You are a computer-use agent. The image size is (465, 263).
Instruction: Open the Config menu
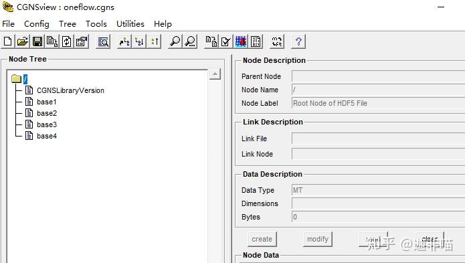37,23
